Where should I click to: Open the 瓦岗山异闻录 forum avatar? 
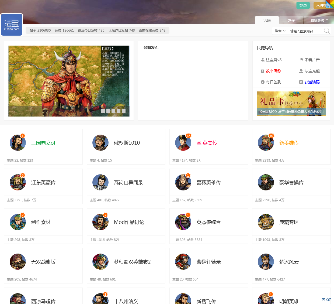click(100, 182)
